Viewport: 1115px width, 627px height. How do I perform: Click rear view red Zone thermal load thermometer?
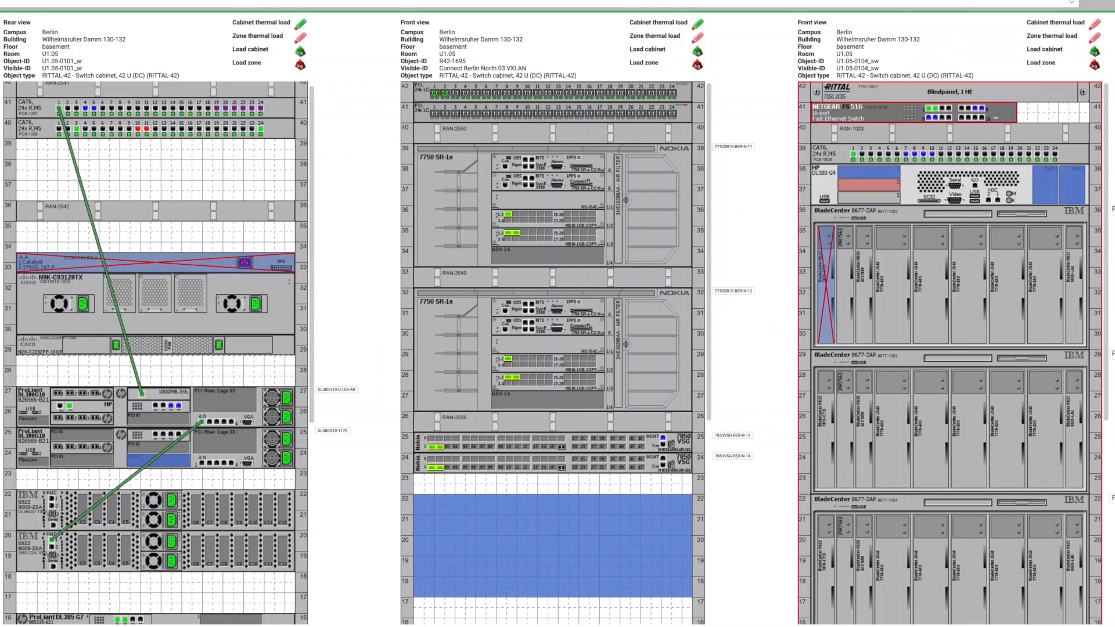300,38
